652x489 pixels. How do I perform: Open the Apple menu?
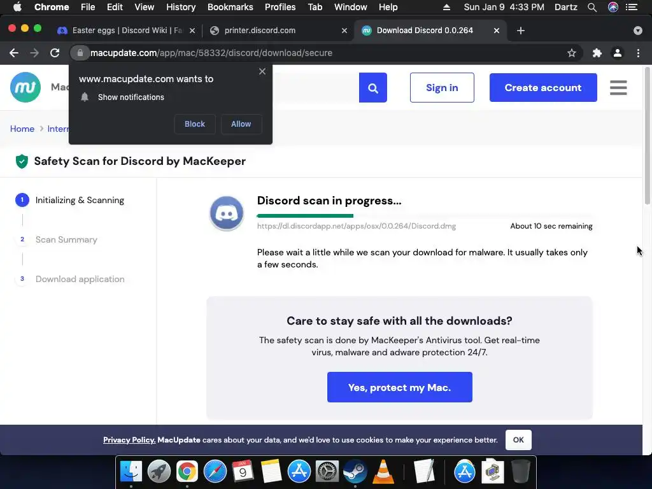tap(17, 7)
